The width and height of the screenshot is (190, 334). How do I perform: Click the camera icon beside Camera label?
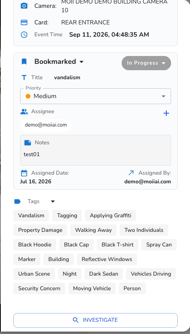24,6
